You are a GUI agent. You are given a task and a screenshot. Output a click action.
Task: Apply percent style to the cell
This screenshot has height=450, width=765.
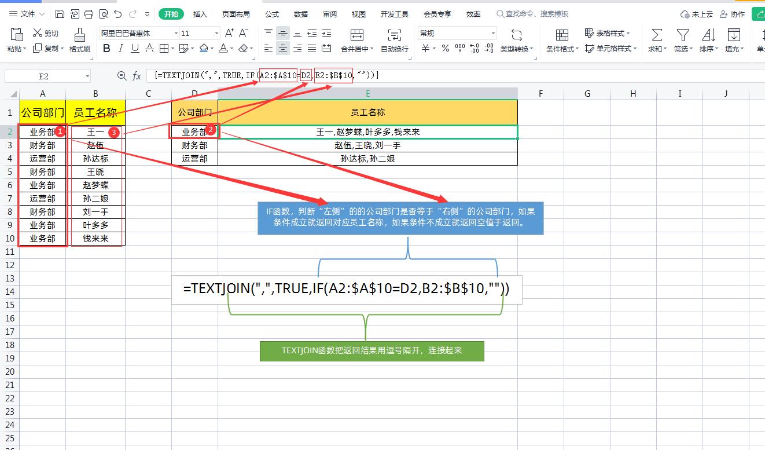(x=446, y=49)
